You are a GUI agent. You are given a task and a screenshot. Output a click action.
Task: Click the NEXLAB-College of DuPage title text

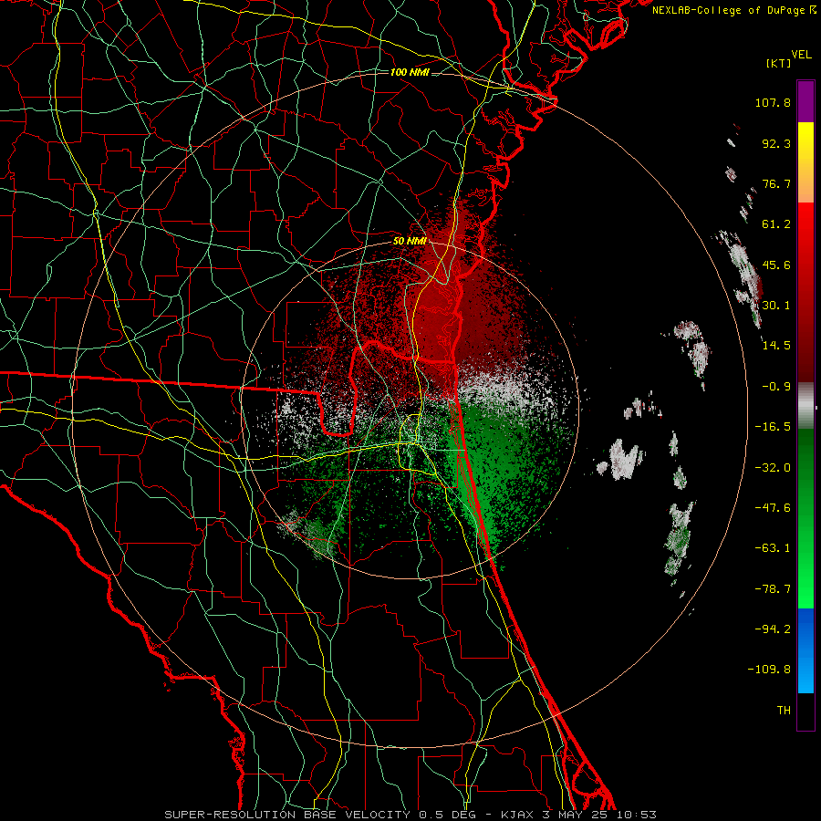730,10
